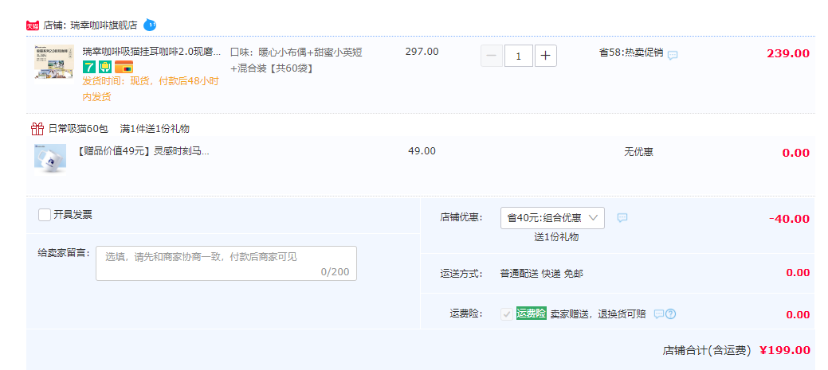Click the unit price 297.00
The image size is (828, 370).
pyautogui.click(x=422, y=52)
